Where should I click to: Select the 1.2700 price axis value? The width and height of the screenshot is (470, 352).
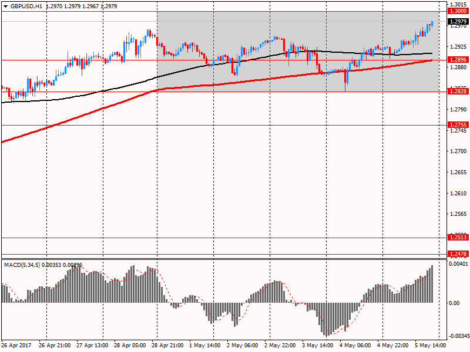[x=459, y=151]
